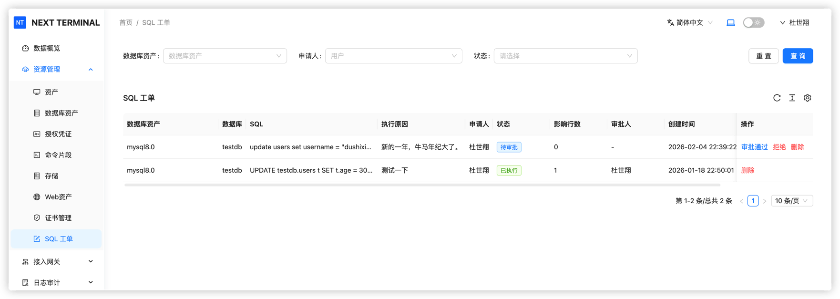Expand the 接入网关 sidebar menu
This screenshot has height=299, width=840.
(57, 261)
